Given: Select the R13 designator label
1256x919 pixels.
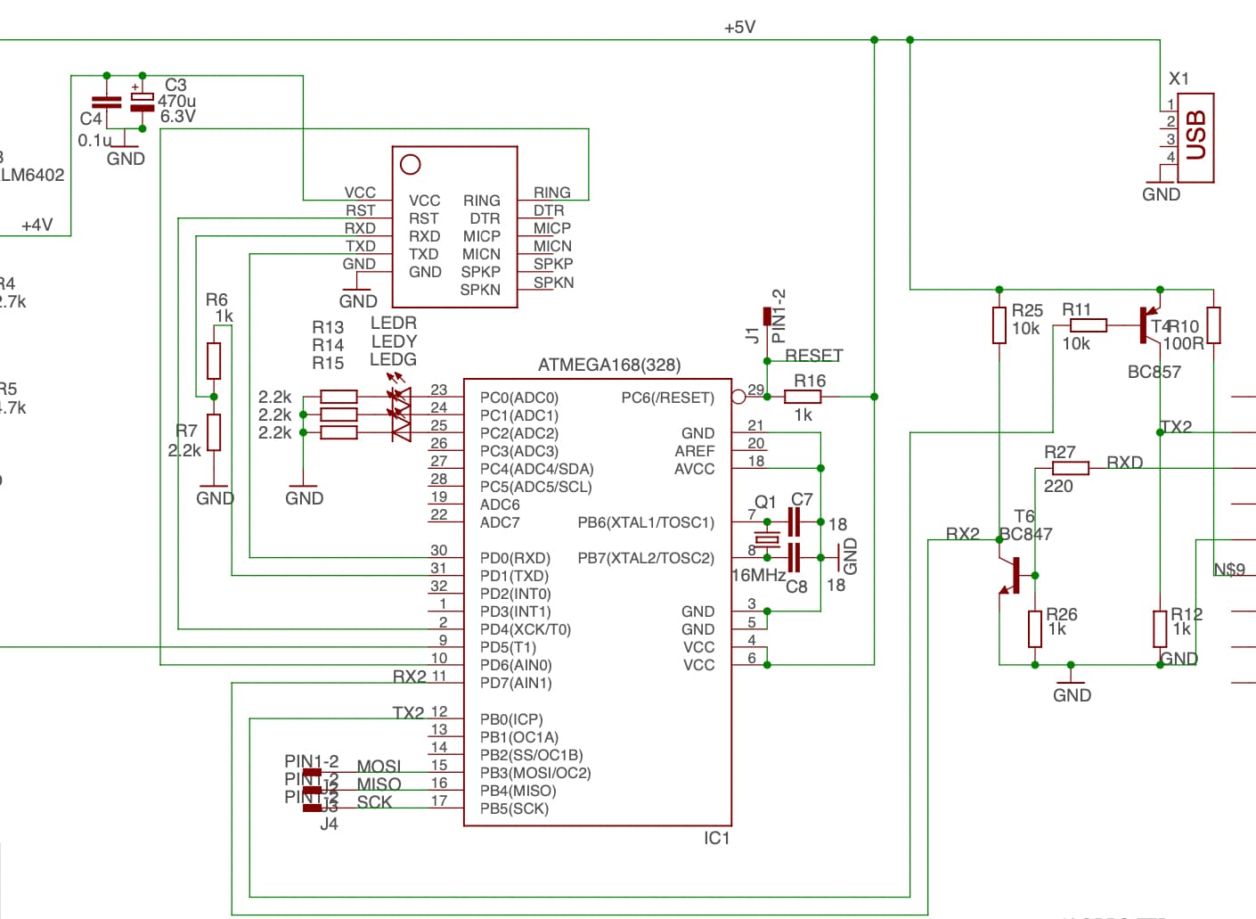Looking at the screenshot, I should click(328, 327).
